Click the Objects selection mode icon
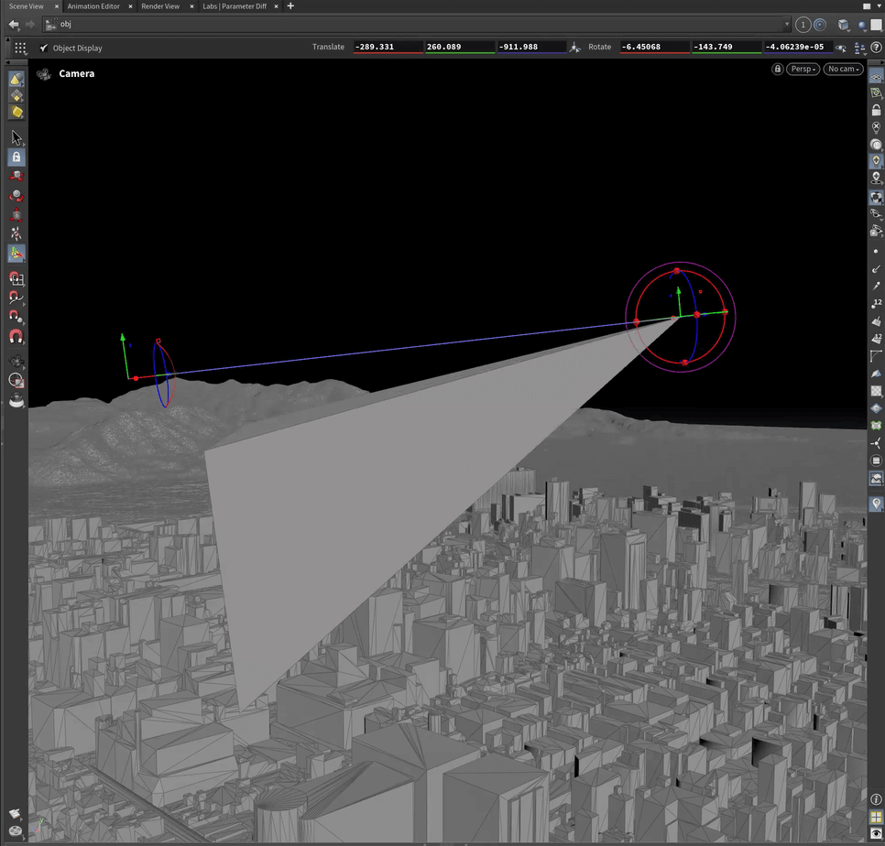885x846 pixels. tap(16, 79)
